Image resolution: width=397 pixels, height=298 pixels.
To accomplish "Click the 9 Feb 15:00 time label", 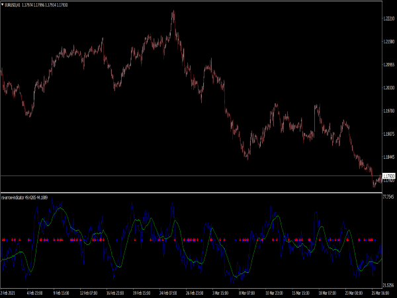I will pos(61,293).
